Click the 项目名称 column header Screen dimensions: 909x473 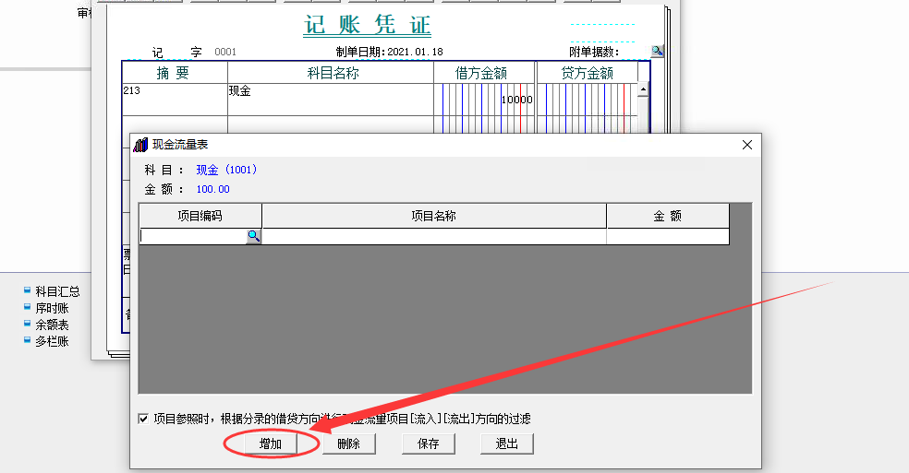[x=433, y=216]
